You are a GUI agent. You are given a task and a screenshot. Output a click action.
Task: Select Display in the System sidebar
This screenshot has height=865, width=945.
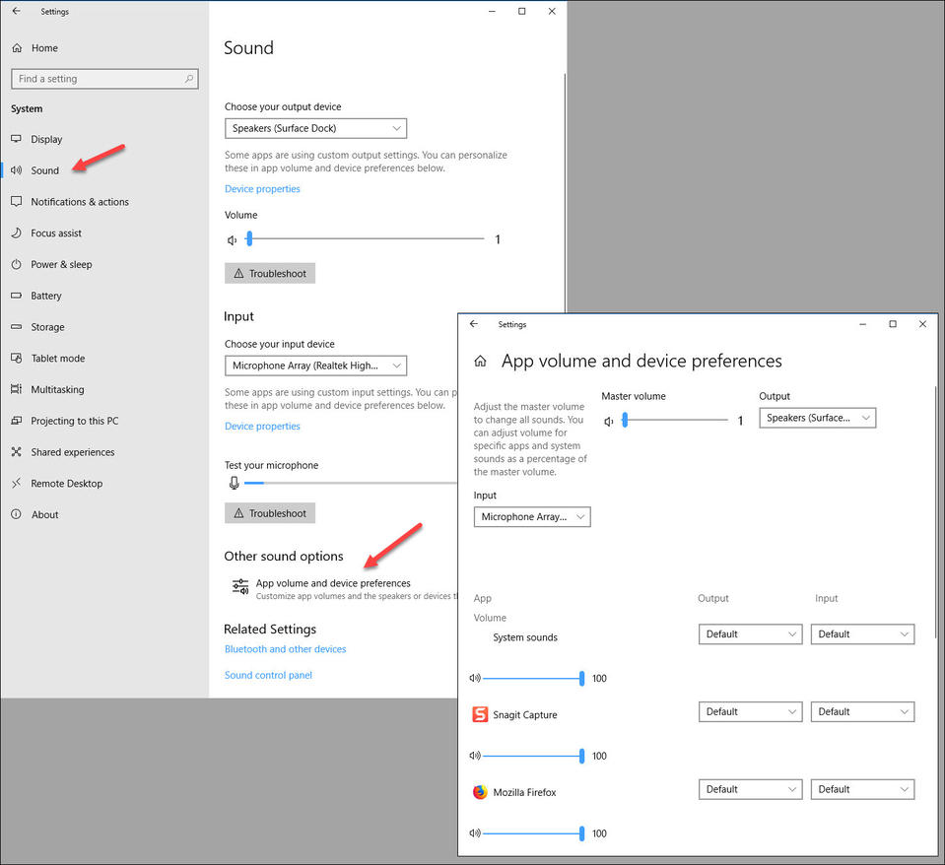click(x=46, y=140)
